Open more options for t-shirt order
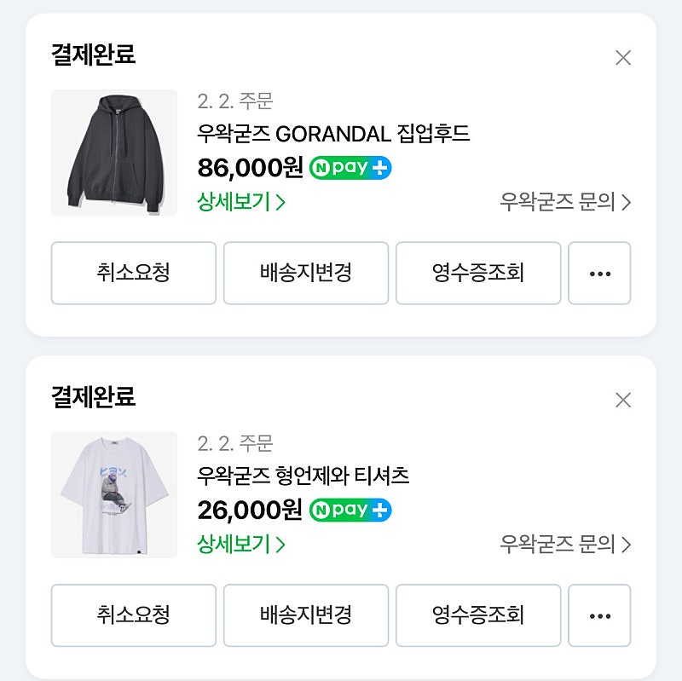This screenshot has height=681, width=682. [599, 615]
